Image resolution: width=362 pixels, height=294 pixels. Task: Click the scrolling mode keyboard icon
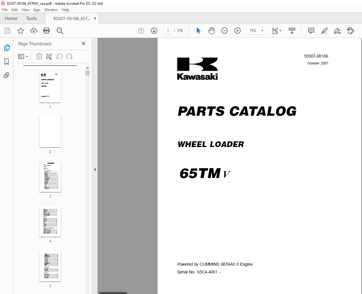click(292, 31)
